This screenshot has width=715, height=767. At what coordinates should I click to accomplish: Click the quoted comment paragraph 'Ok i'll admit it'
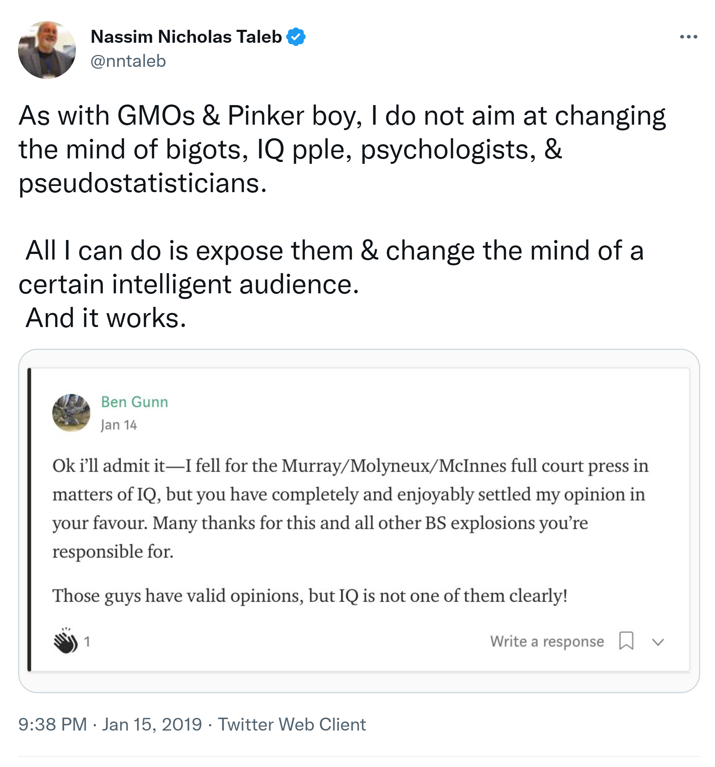(350, 508)
